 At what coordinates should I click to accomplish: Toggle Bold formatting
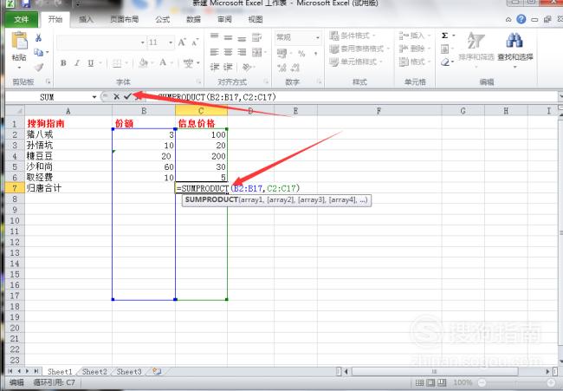point(63,63)
